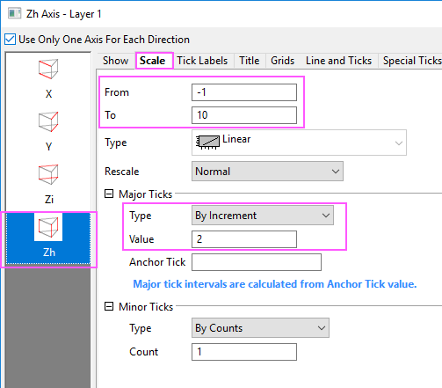Open Major Ticks Type By Increment dropdown
442x388 pixels.
[263, 216]
